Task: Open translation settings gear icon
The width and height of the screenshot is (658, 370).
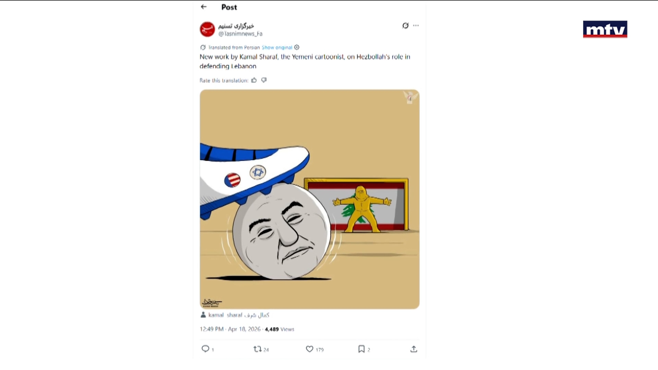Action: point(297,47)
